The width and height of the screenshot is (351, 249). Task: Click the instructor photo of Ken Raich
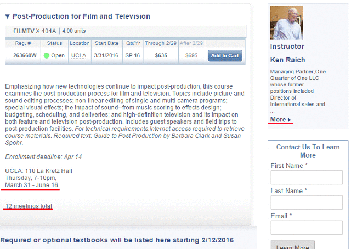[286, 23]
